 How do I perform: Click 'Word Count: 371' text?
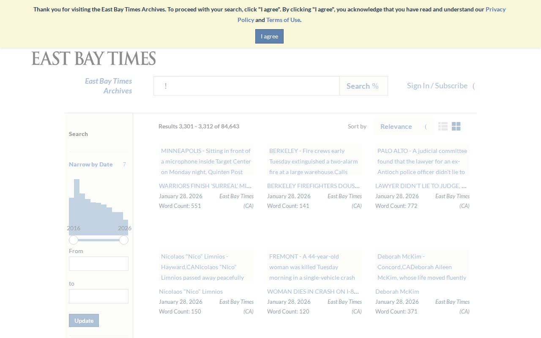click(396, 311)
